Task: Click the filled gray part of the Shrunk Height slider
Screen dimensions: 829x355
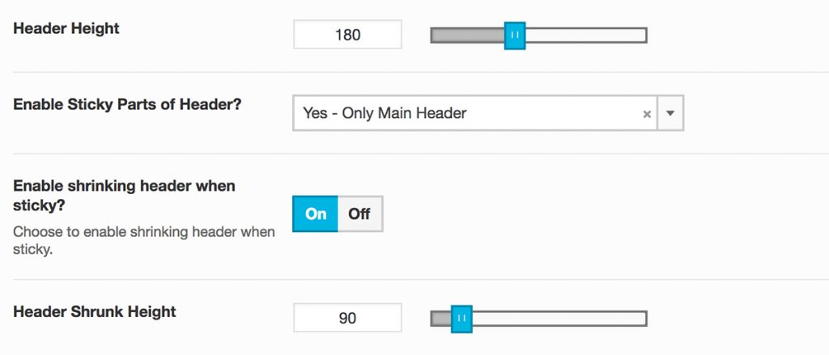Action: [x=440, y=318]
